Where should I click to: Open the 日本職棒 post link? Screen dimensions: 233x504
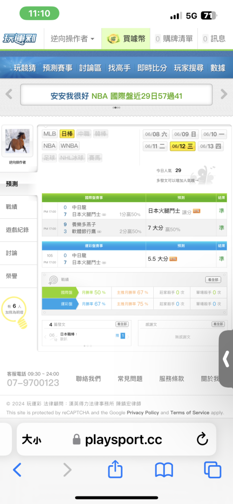(x=69, y=334)
